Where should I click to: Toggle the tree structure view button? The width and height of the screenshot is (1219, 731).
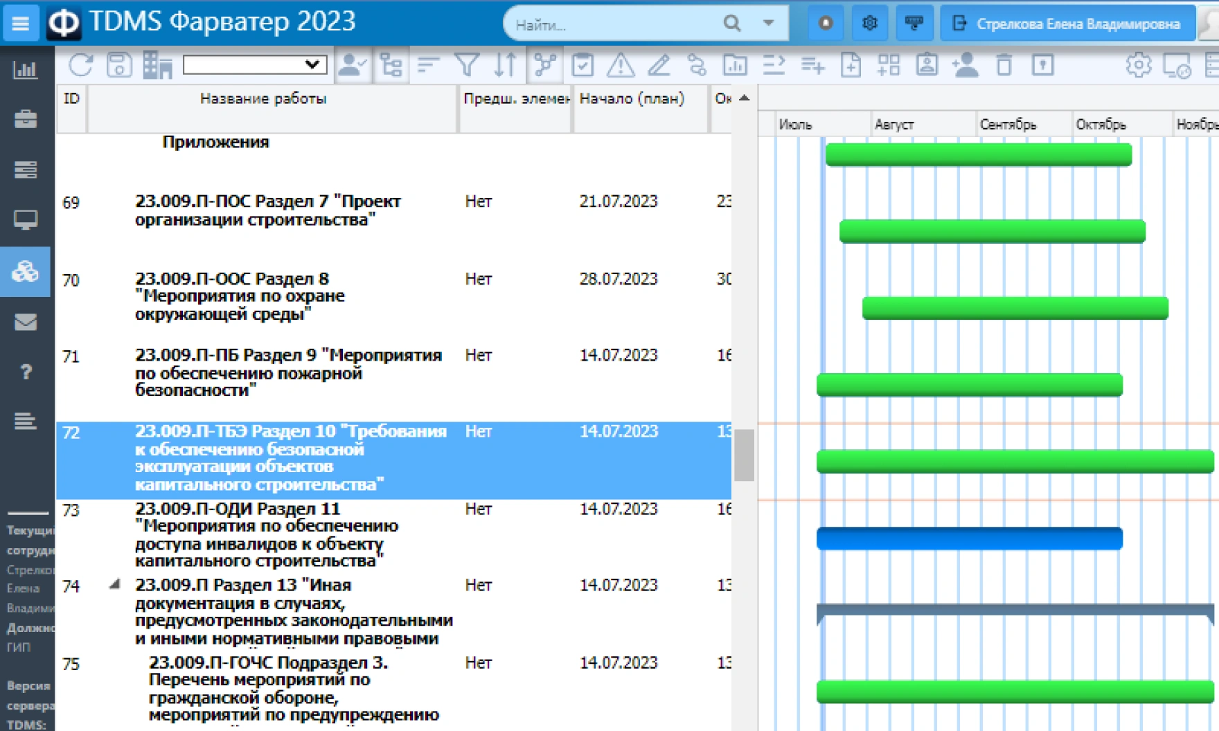[x=391, y=65]
